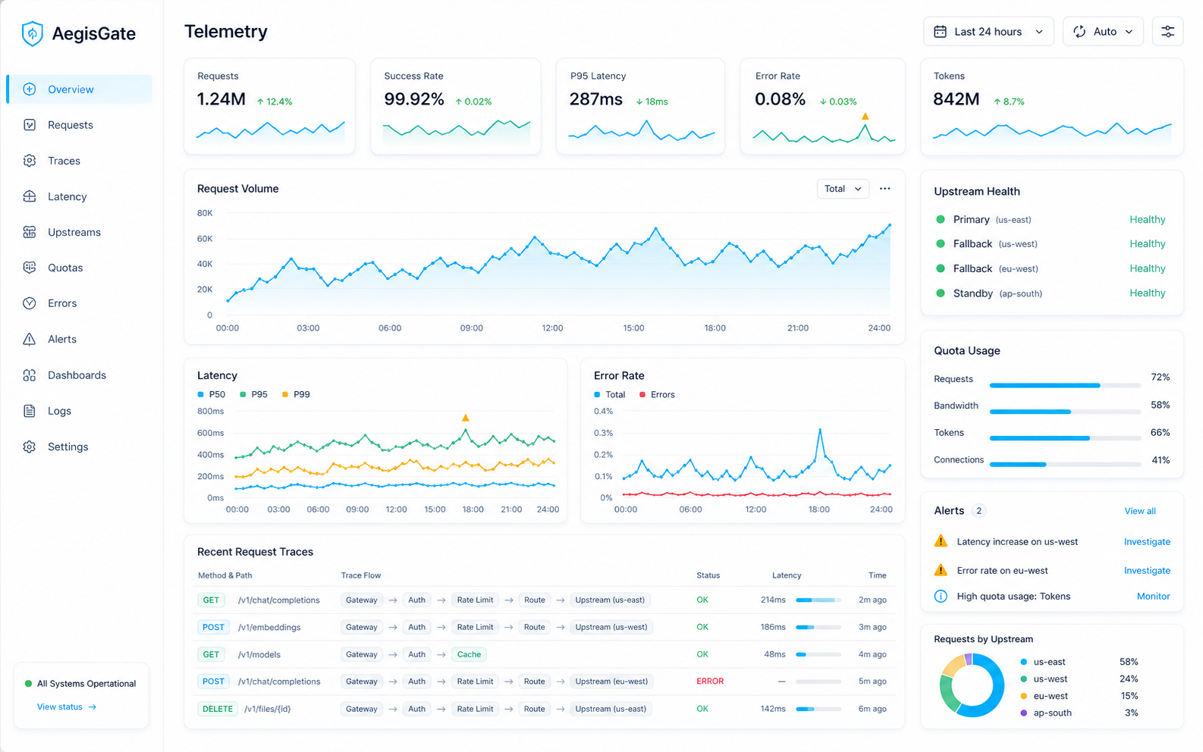Viewport: 1203px width, 752px height.
Task: Toggle ap-south in Requests by Upstream legend
Action: point(1046,713)
